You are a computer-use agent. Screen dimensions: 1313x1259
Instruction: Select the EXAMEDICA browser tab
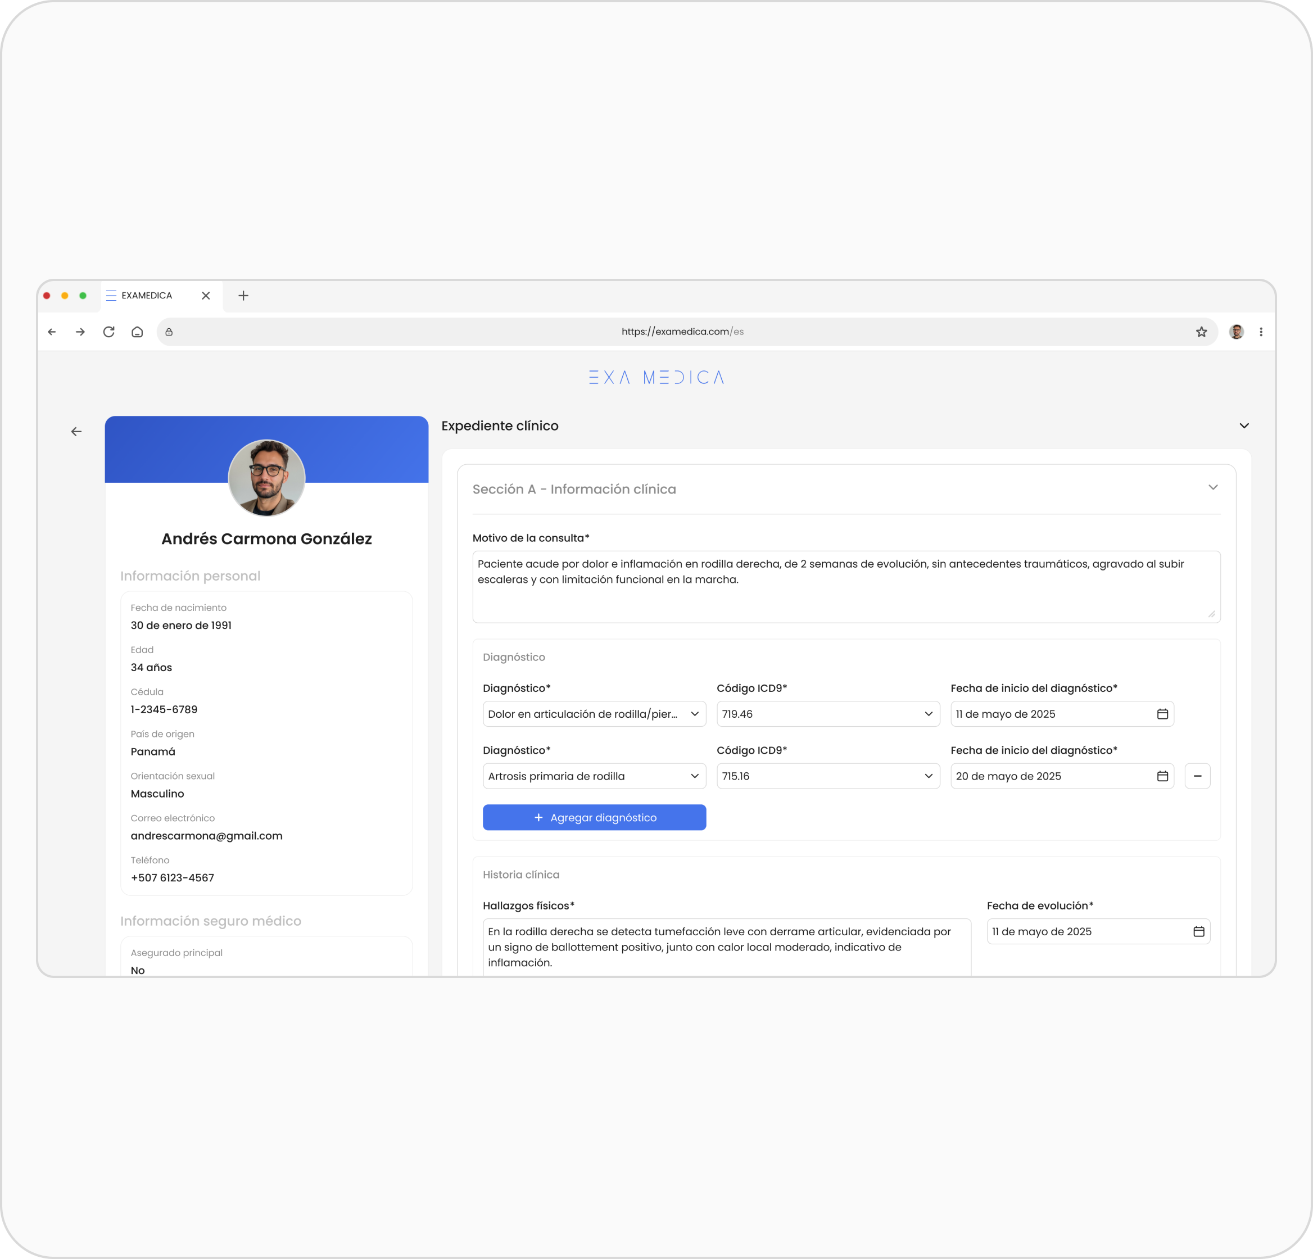pyautogui.click(x=147, y=296)
